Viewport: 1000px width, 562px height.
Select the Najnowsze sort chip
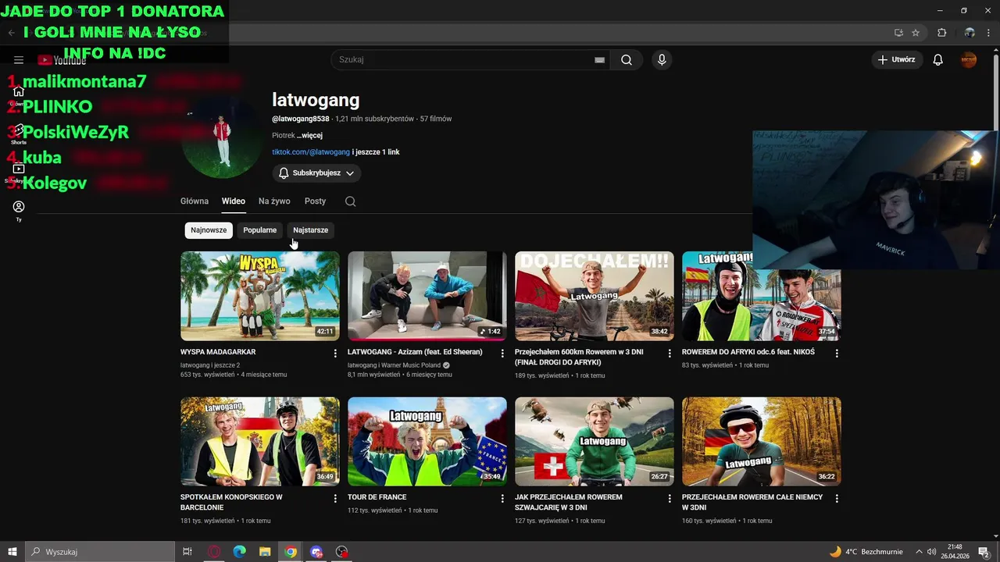209,230
